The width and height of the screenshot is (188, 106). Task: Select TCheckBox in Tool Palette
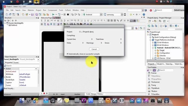pyautogui.click(x=155, y=94)
